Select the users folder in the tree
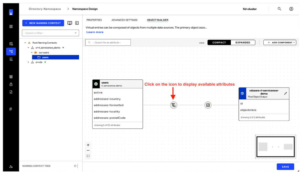 pos(55,57)
